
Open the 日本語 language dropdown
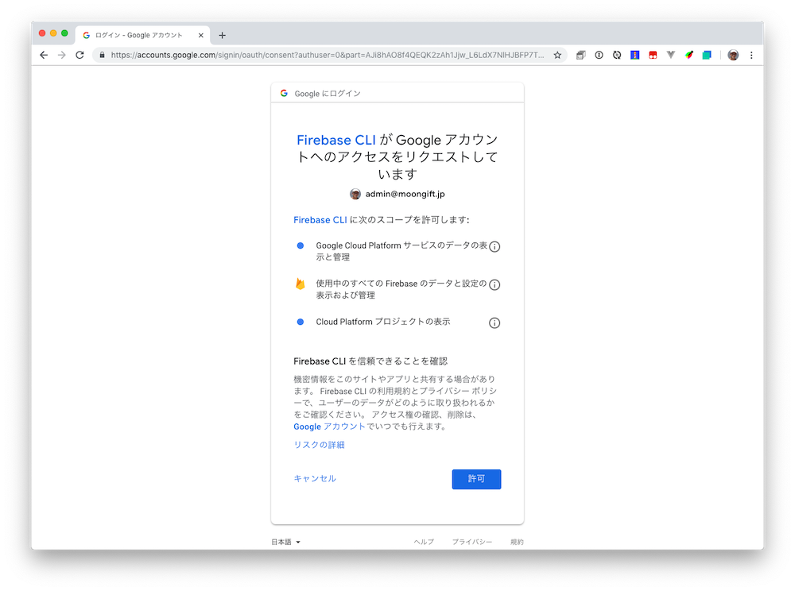[286, 542]
